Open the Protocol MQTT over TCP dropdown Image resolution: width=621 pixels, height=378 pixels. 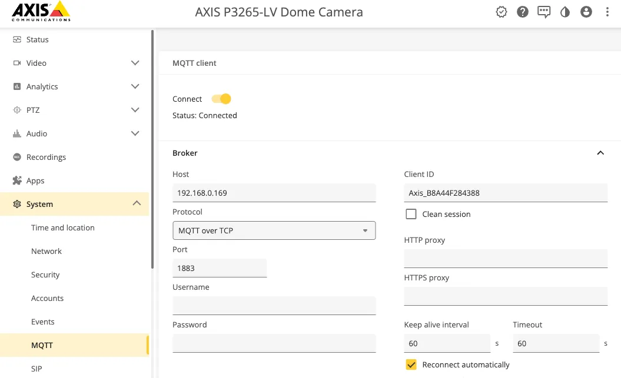tap(274, 230)
